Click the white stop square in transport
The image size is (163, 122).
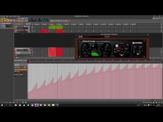(5, 20)
